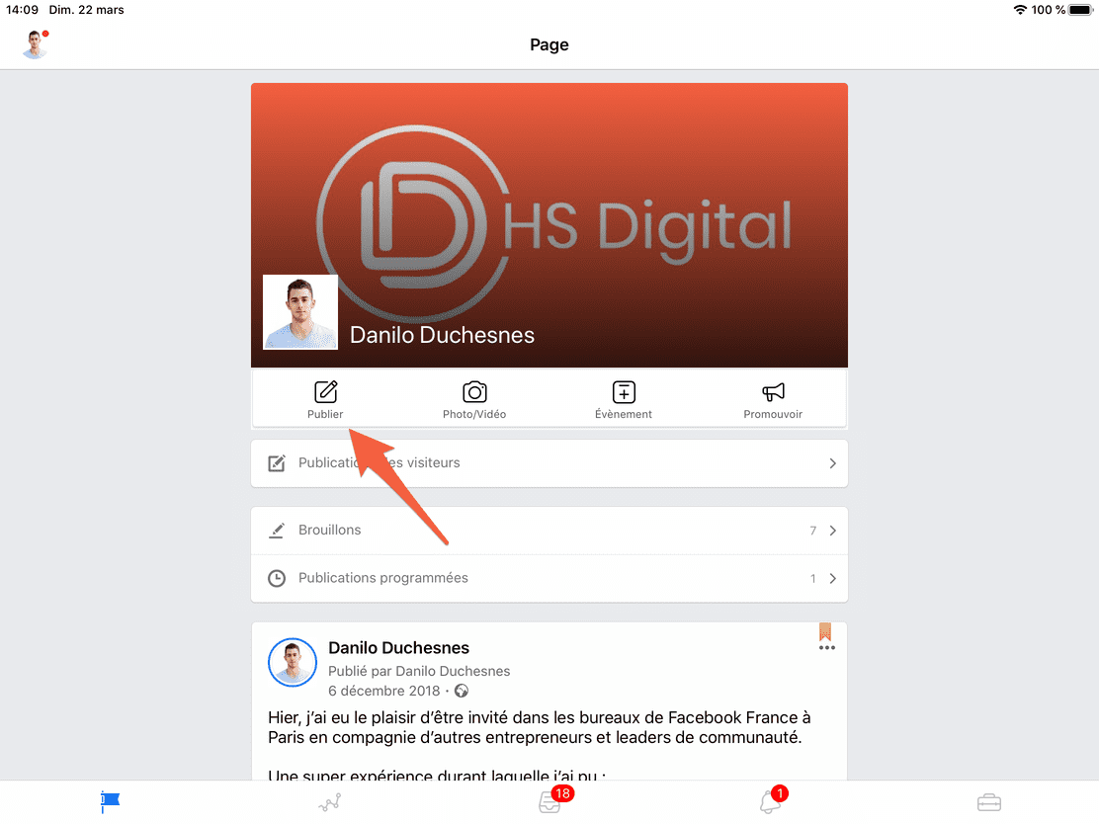The width and height of the screenshot is (1099, 824).
Task: Tap the HS Digital cover photo
Action: coord(593,198)
